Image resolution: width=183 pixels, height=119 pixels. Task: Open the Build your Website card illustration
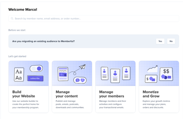(x=29, y=73)
